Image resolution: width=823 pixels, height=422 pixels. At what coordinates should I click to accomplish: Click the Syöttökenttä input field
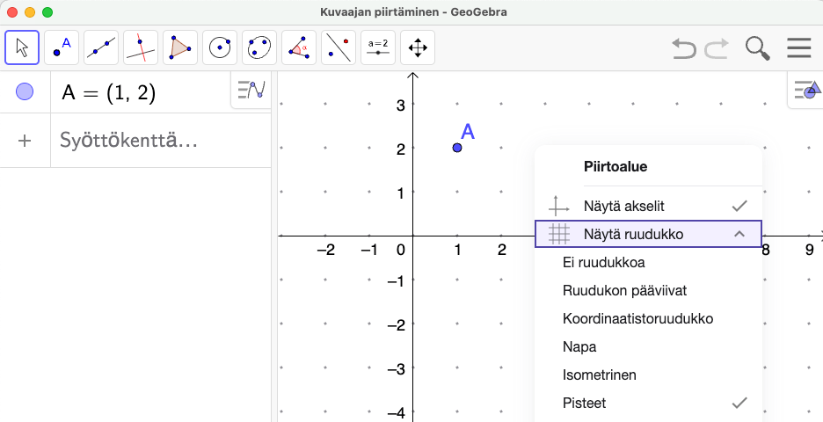click(161, 141)
